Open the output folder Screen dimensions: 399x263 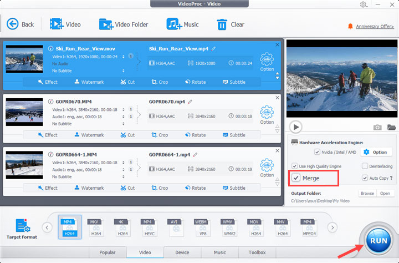pyautogui.click(x=385, y=194)
